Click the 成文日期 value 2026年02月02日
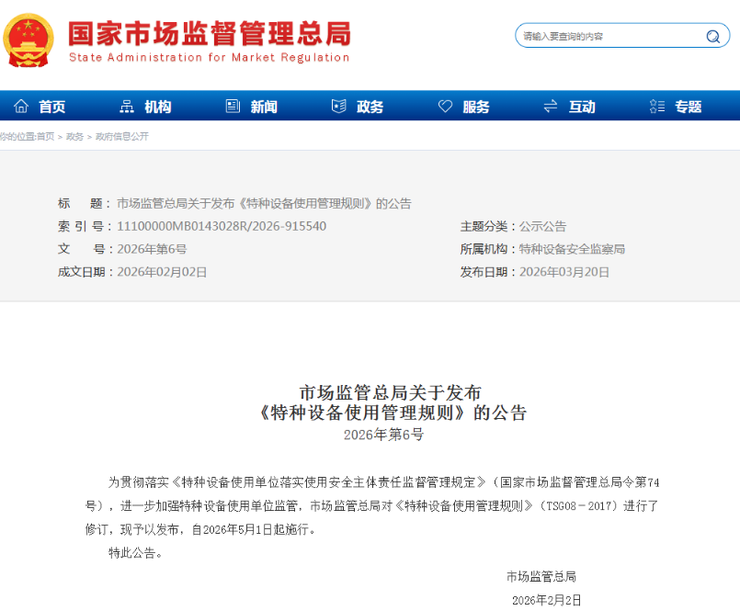This screenshot has width=740, height=611. coord(162,272)
